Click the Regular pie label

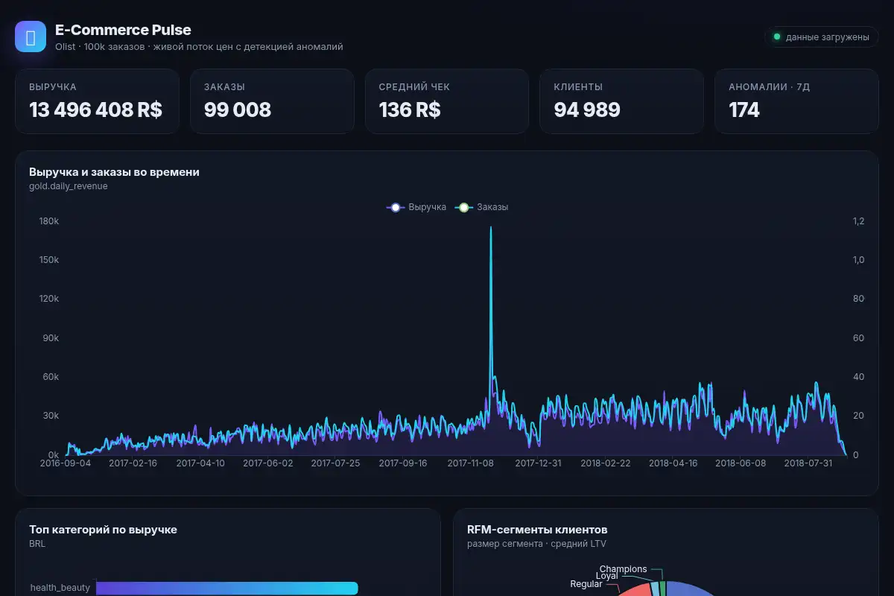coord(586,584)
